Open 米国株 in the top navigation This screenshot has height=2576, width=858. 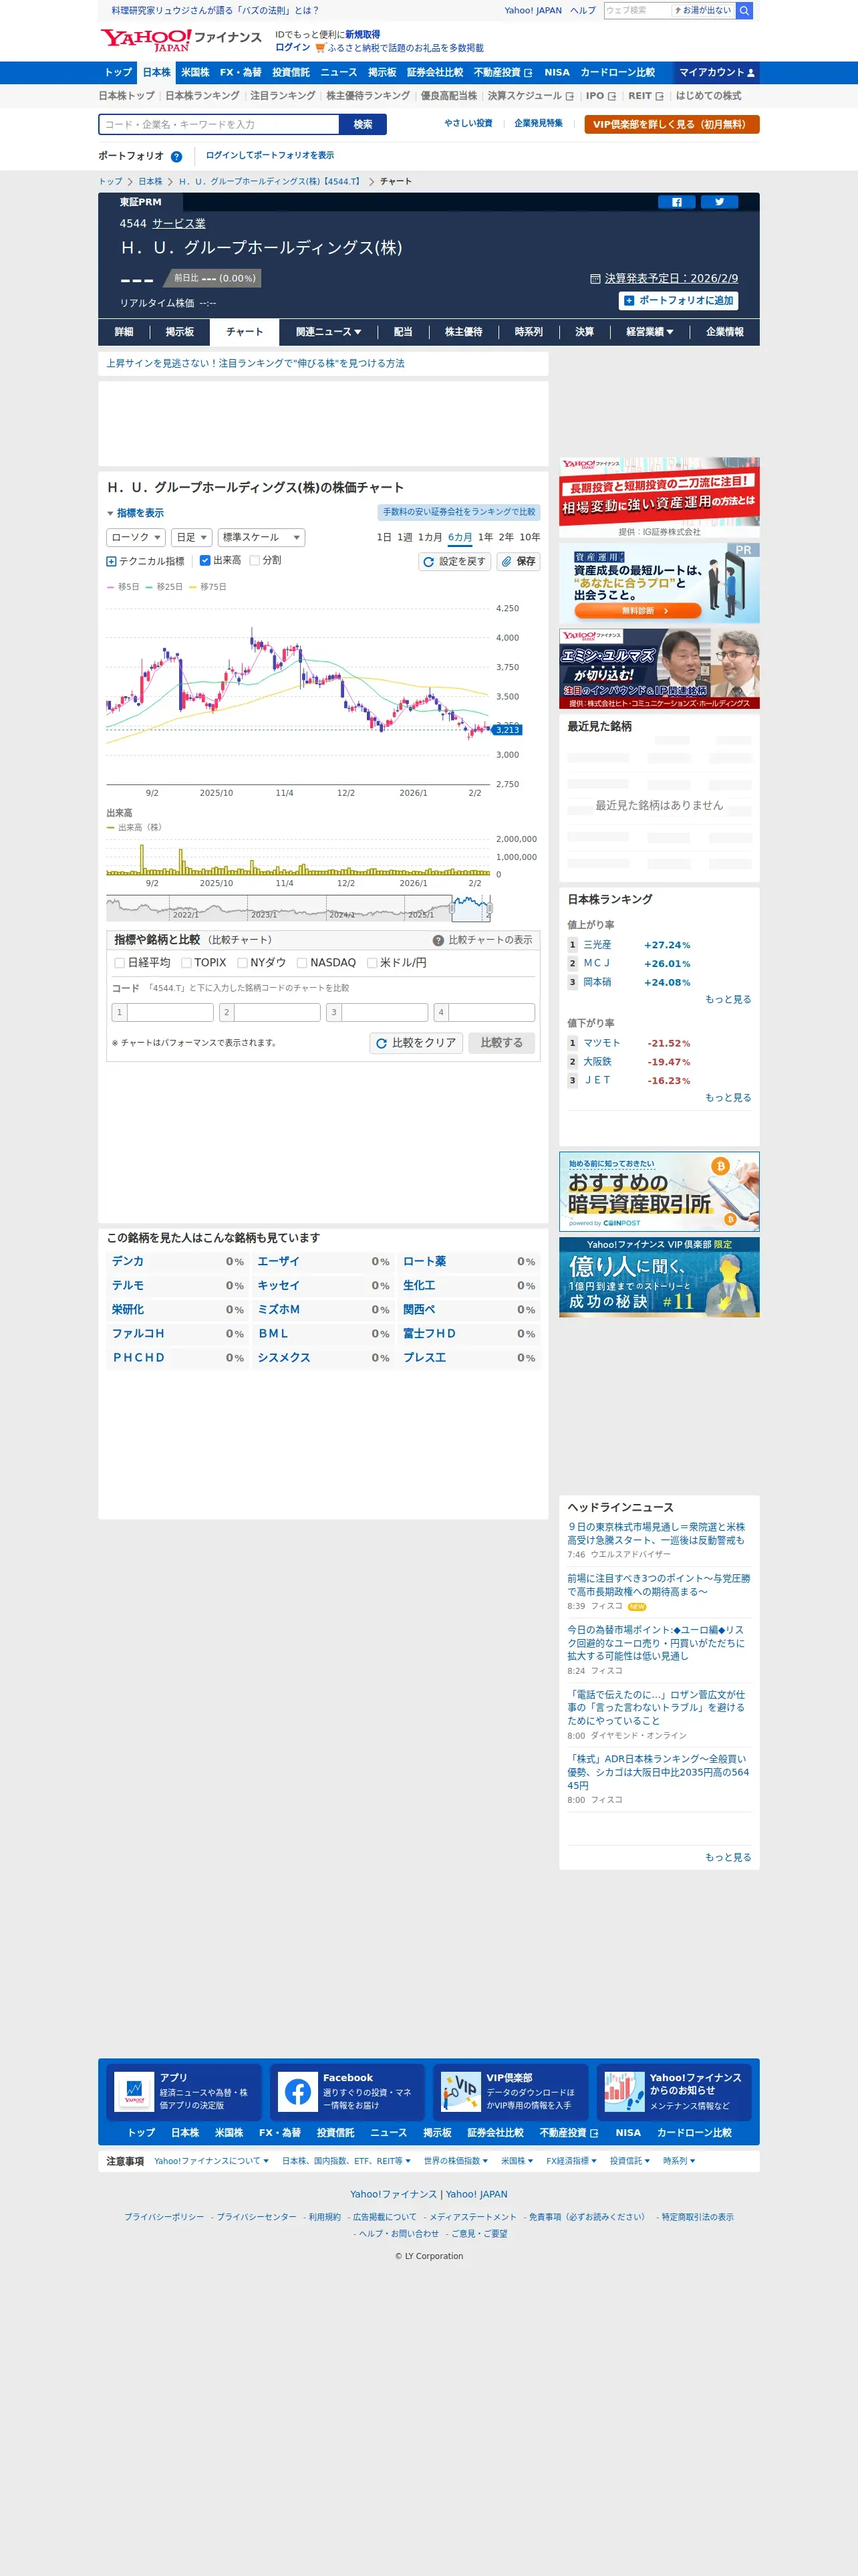coord(196,73)
